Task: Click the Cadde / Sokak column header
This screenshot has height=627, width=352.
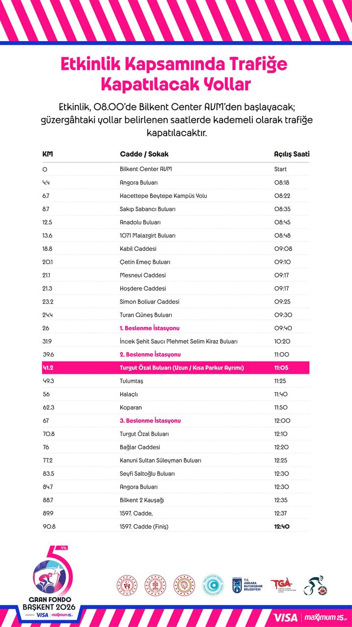Action: click(144, 154)
